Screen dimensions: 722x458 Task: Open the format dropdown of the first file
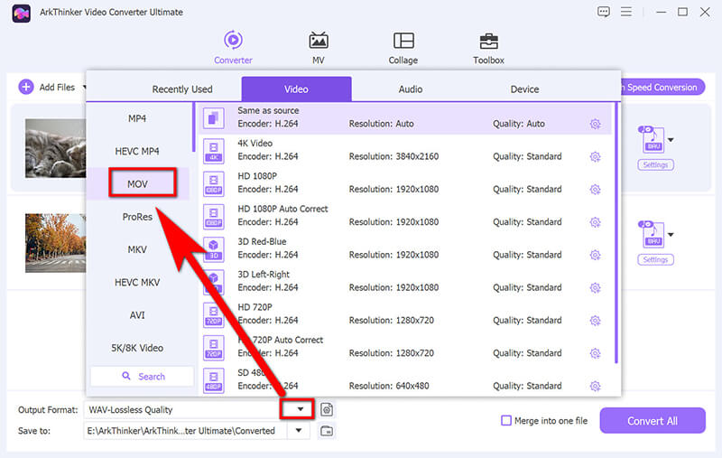coord(671,140)
